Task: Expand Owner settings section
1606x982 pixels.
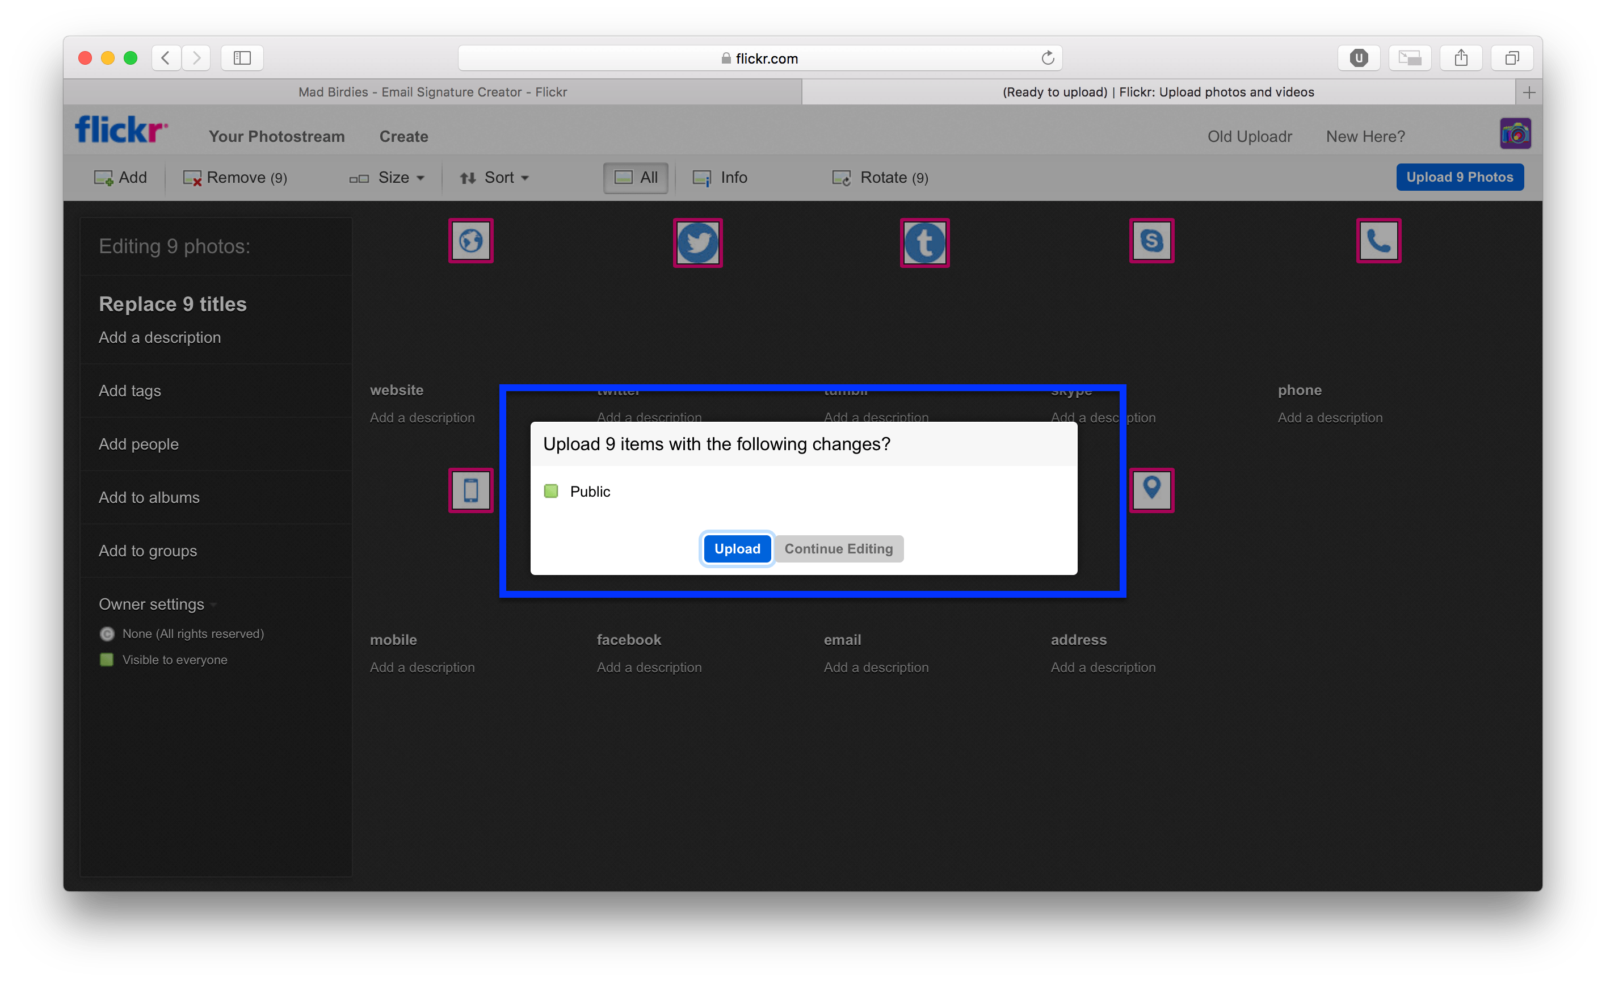Action: [157, 605]
